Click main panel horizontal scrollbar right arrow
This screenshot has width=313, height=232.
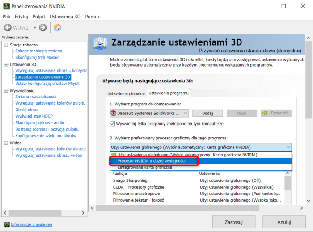(x=302, y=208)
